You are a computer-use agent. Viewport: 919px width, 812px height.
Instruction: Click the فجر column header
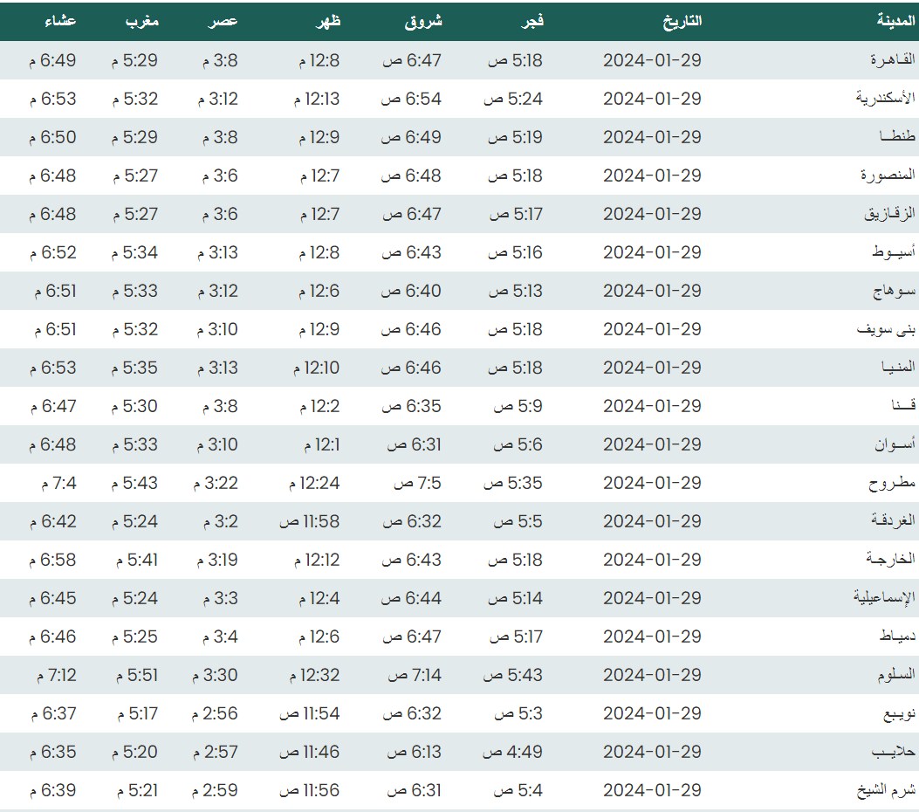[531, 21]
